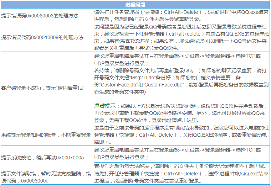Click 若操作之后仍然无法解决 answer row
Viewport: 271px width, 185px height.
click(181, 166)
